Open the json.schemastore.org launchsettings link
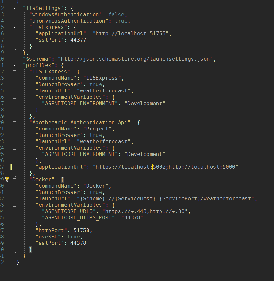Image resolution: width=274 pixels, height=281 pixels. click(x=135, y=59)
